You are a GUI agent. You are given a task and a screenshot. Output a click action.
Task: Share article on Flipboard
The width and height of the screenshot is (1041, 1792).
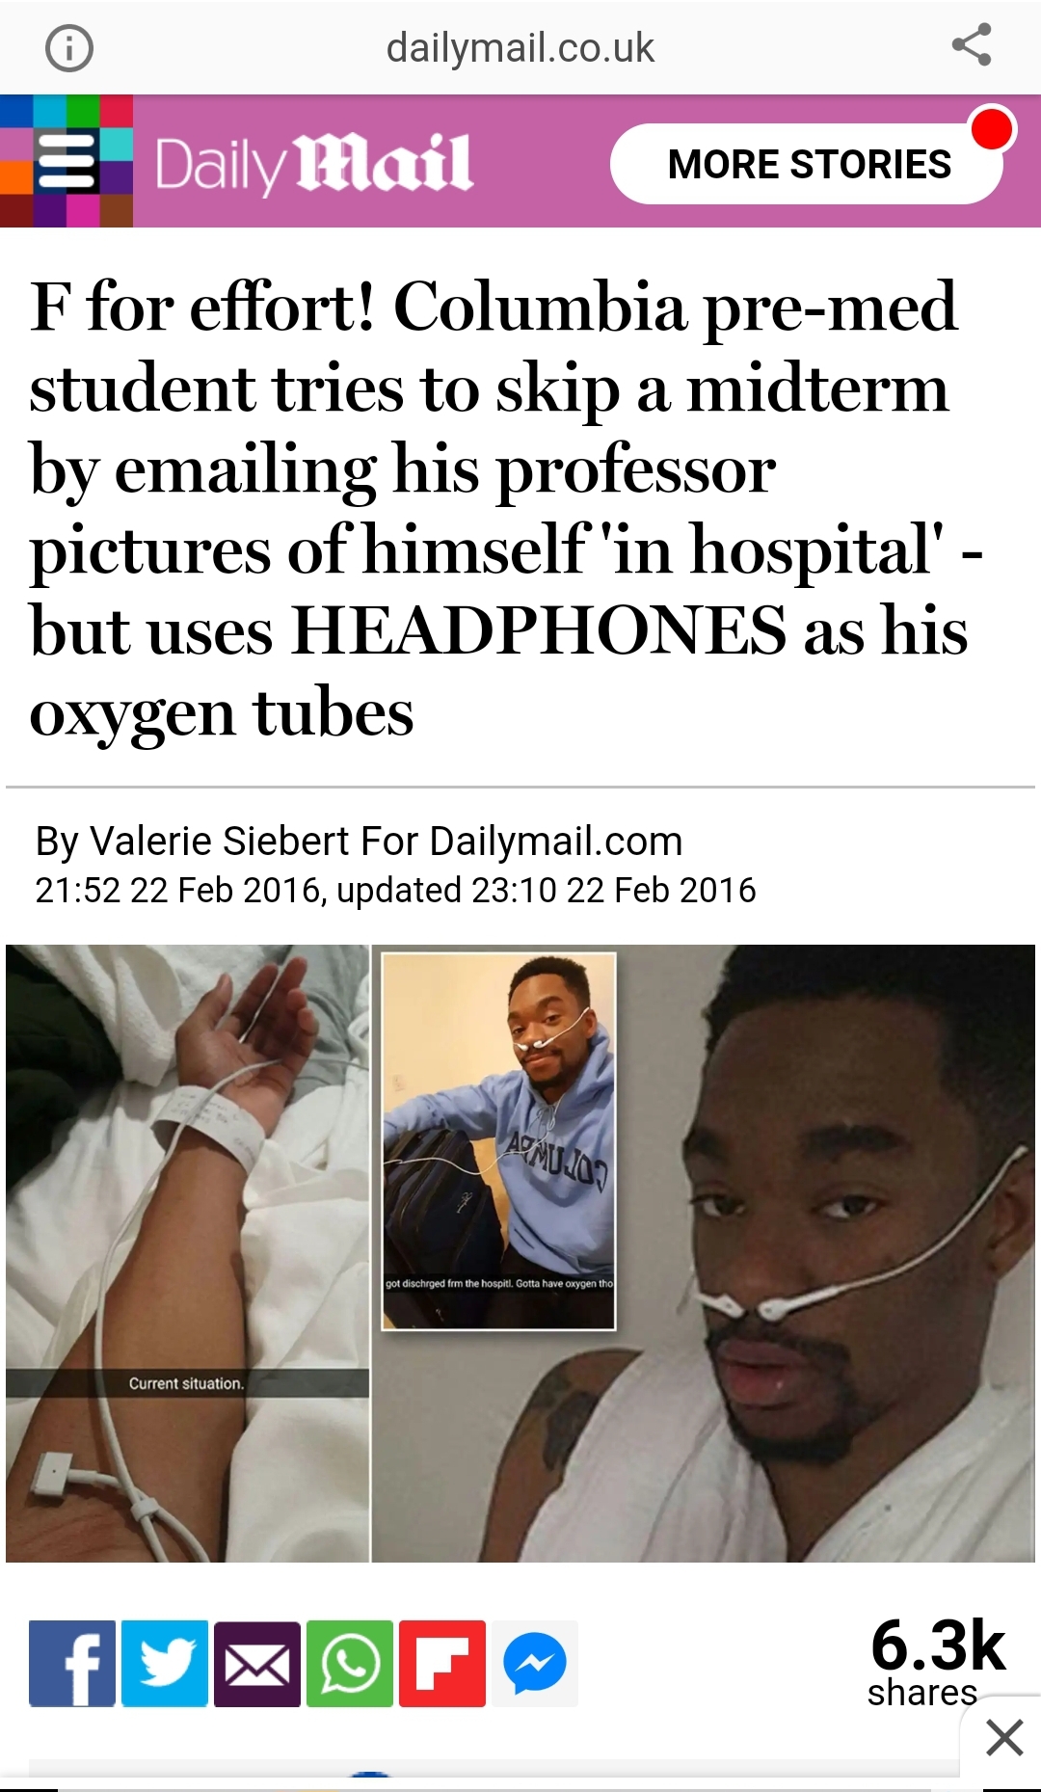click(x=442, y=1663)
